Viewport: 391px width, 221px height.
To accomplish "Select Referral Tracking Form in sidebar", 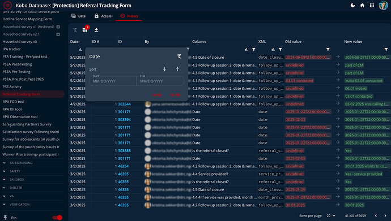I will (x=32, y=94).
